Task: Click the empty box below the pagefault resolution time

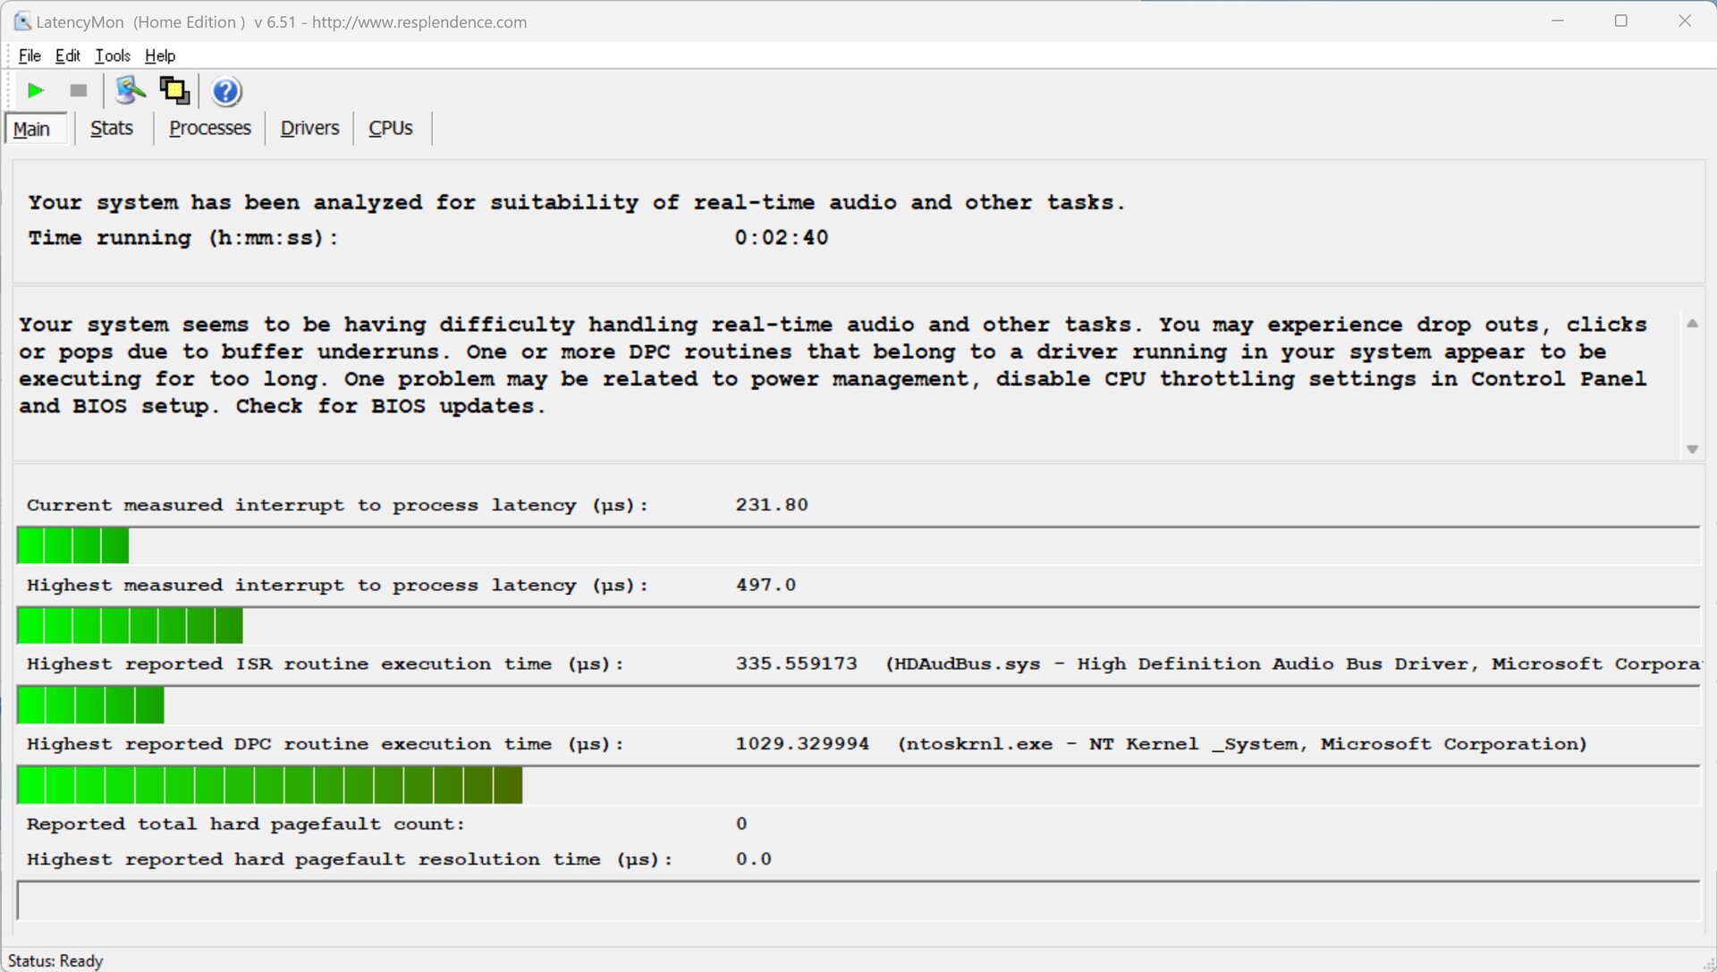Action: pyautogui.click(x=857, y=900)
